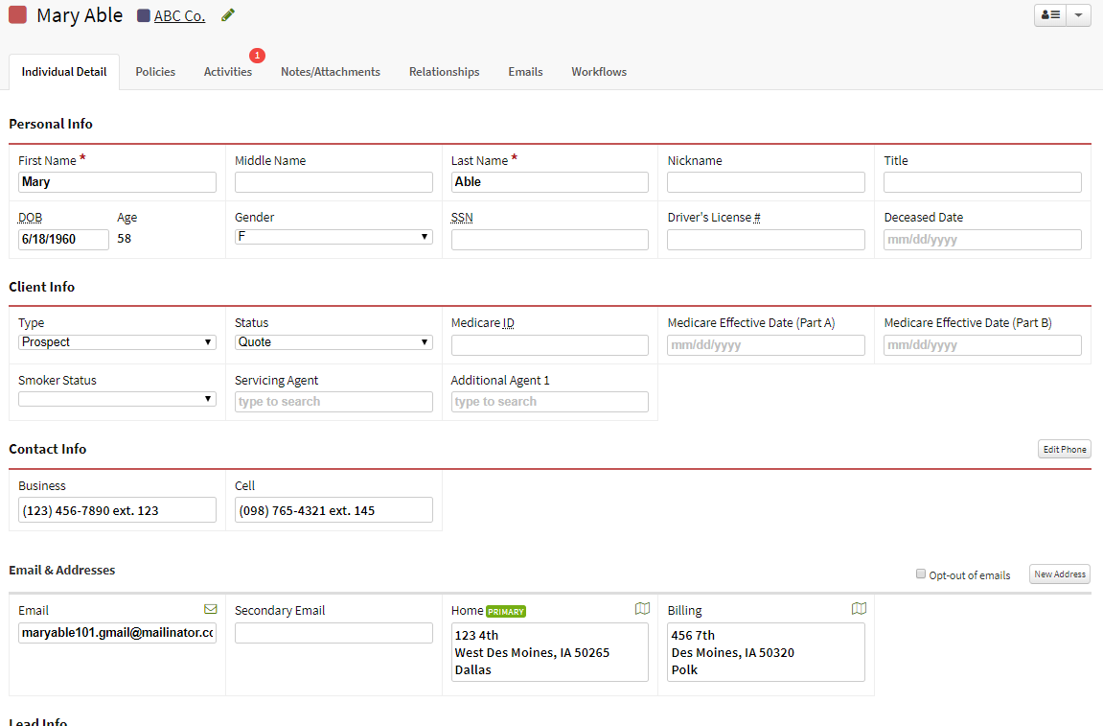Open the envelope icon beside Email field
1103x726 pixels.
pos(210,608)
